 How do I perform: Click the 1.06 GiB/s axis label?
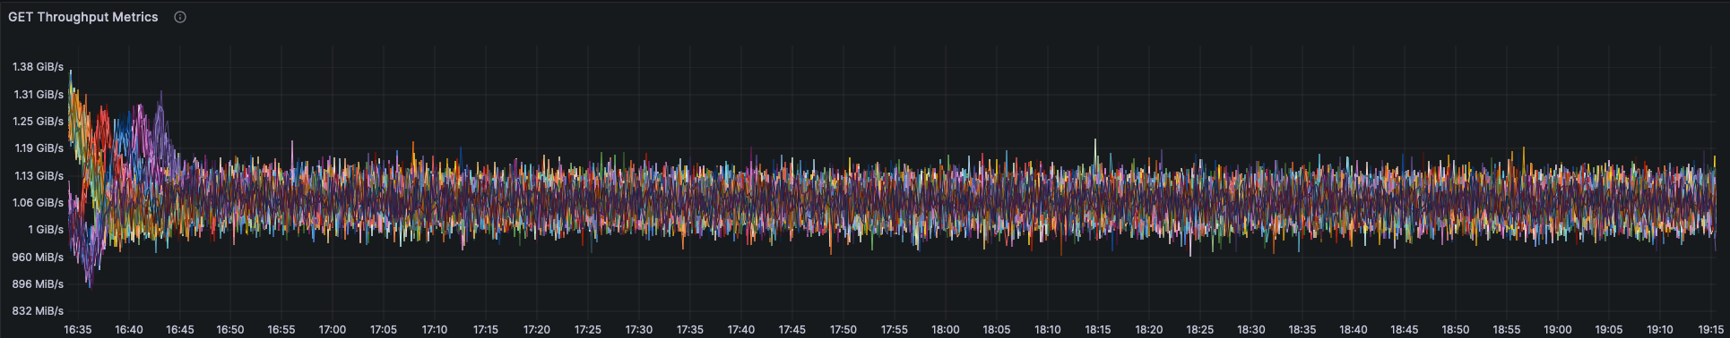(x=38, y=203)
